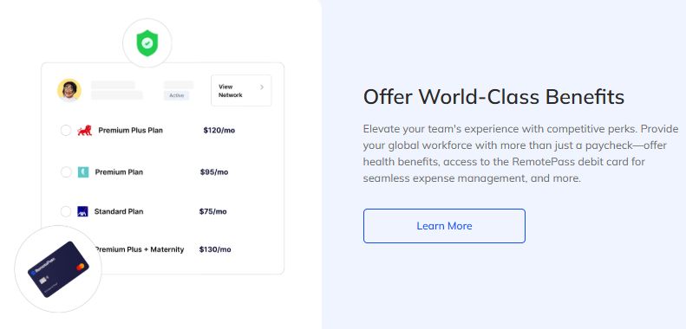Click the Premium Plus + Maternity option

[139, 249]
